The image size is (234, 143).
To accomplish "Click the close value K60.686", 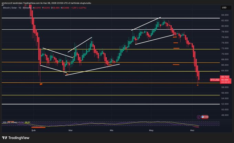I will click(x=65, y=8).
